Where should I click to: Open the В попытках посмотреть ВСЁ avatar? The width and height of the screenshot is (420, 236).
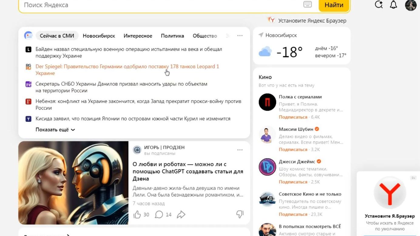267,230
